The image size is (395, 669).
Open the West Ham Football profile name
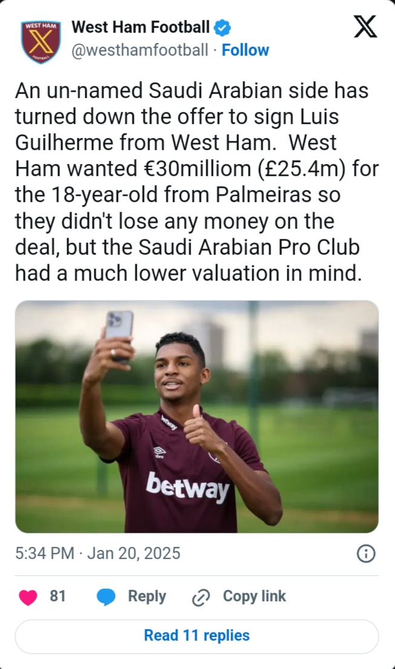pos(140,27)
